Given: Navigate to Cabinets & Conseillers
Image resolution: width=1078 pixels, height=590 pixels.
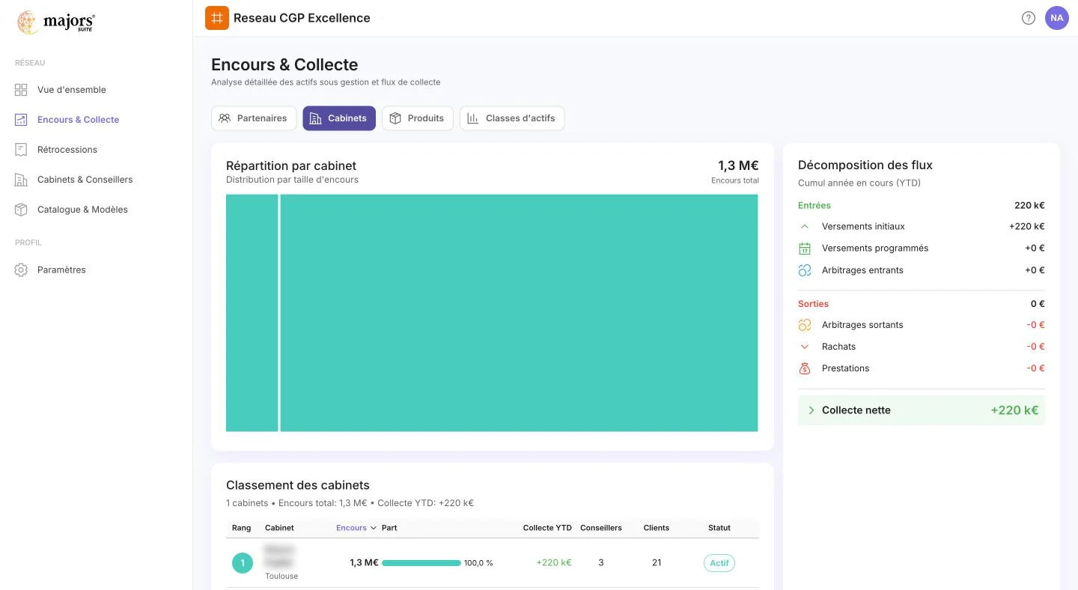Looking at the screenshot, I should click(85, 180).
